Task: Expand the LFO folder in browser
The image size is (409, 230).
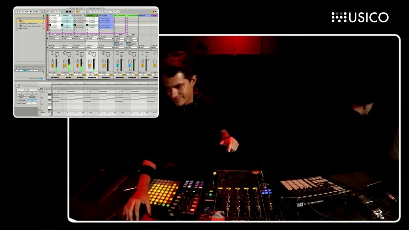Action: (x=18, y=21)
